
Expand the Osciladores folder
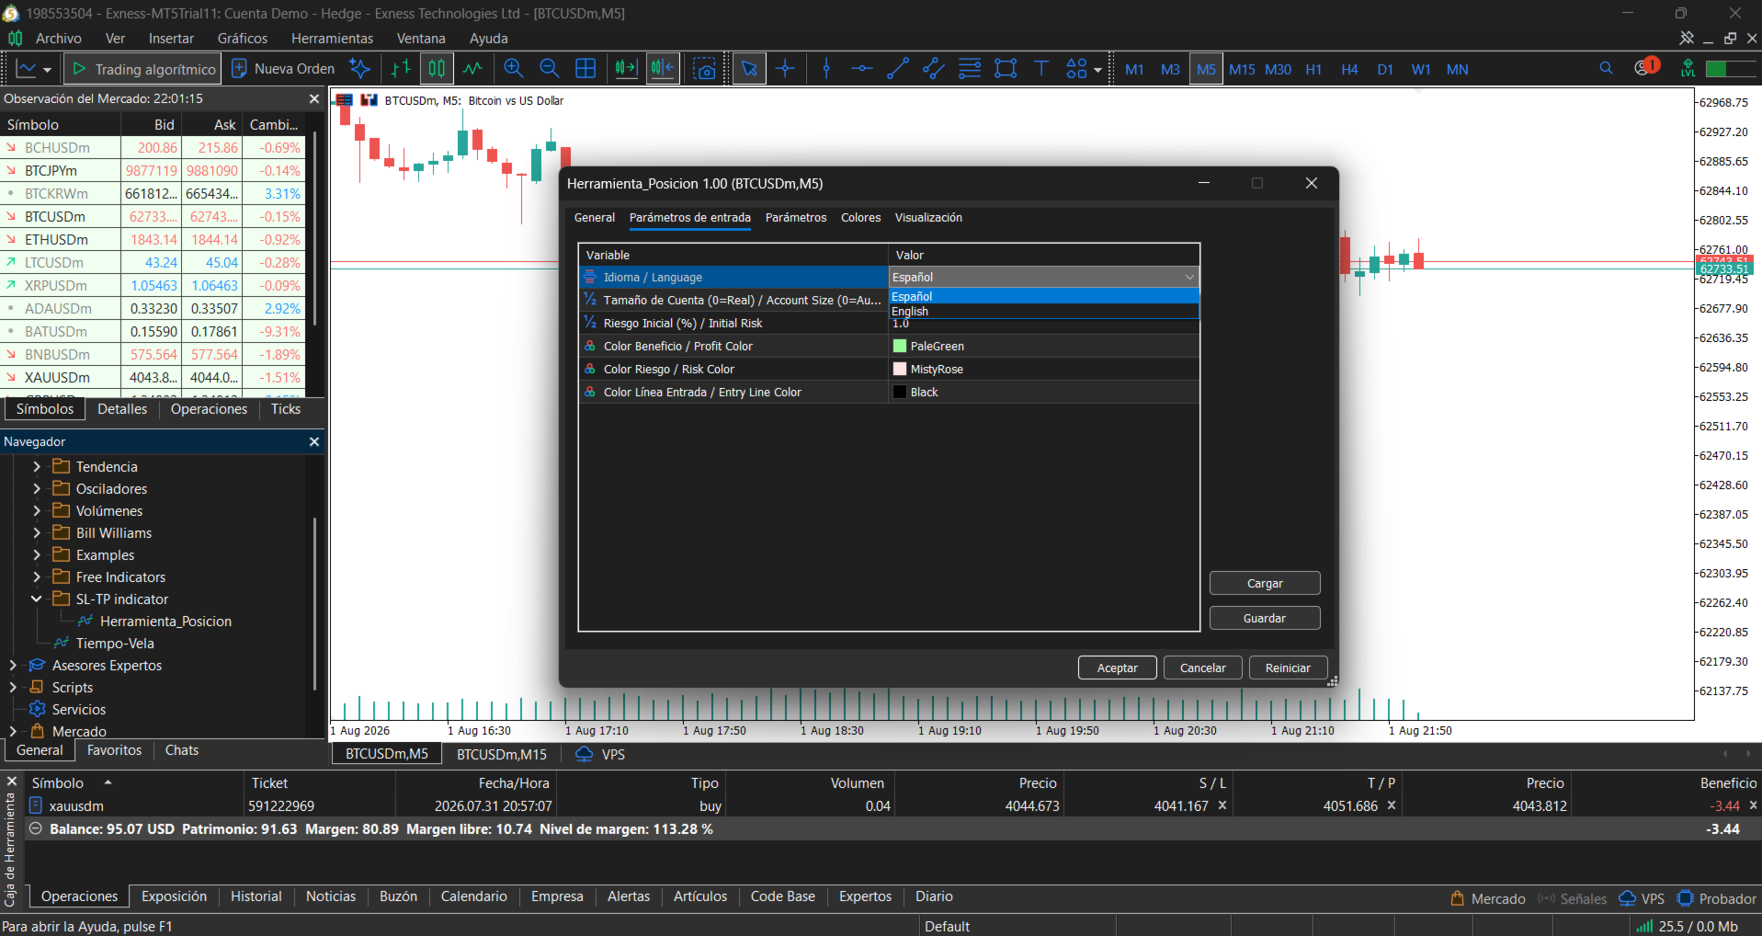coord(37,489)
